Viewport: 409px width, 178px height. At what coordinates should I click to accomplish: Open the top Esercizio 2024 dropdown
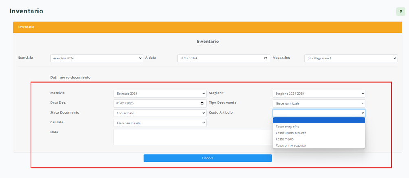coord(96,58)
